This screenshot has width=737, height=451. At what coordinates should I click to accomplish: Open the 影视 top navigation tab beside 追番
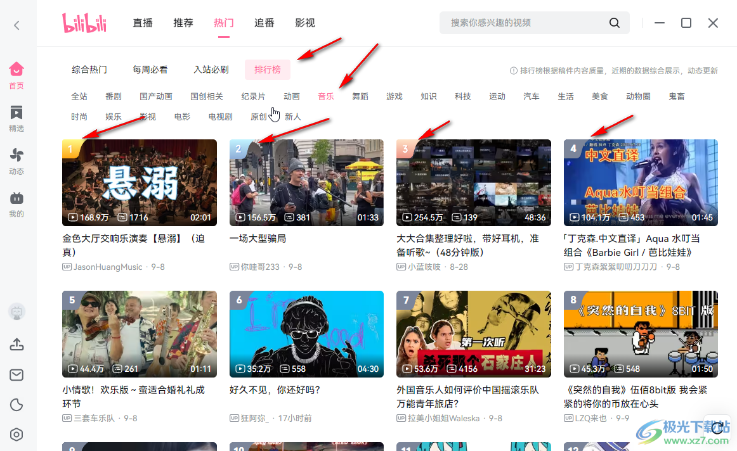(304, 23)
